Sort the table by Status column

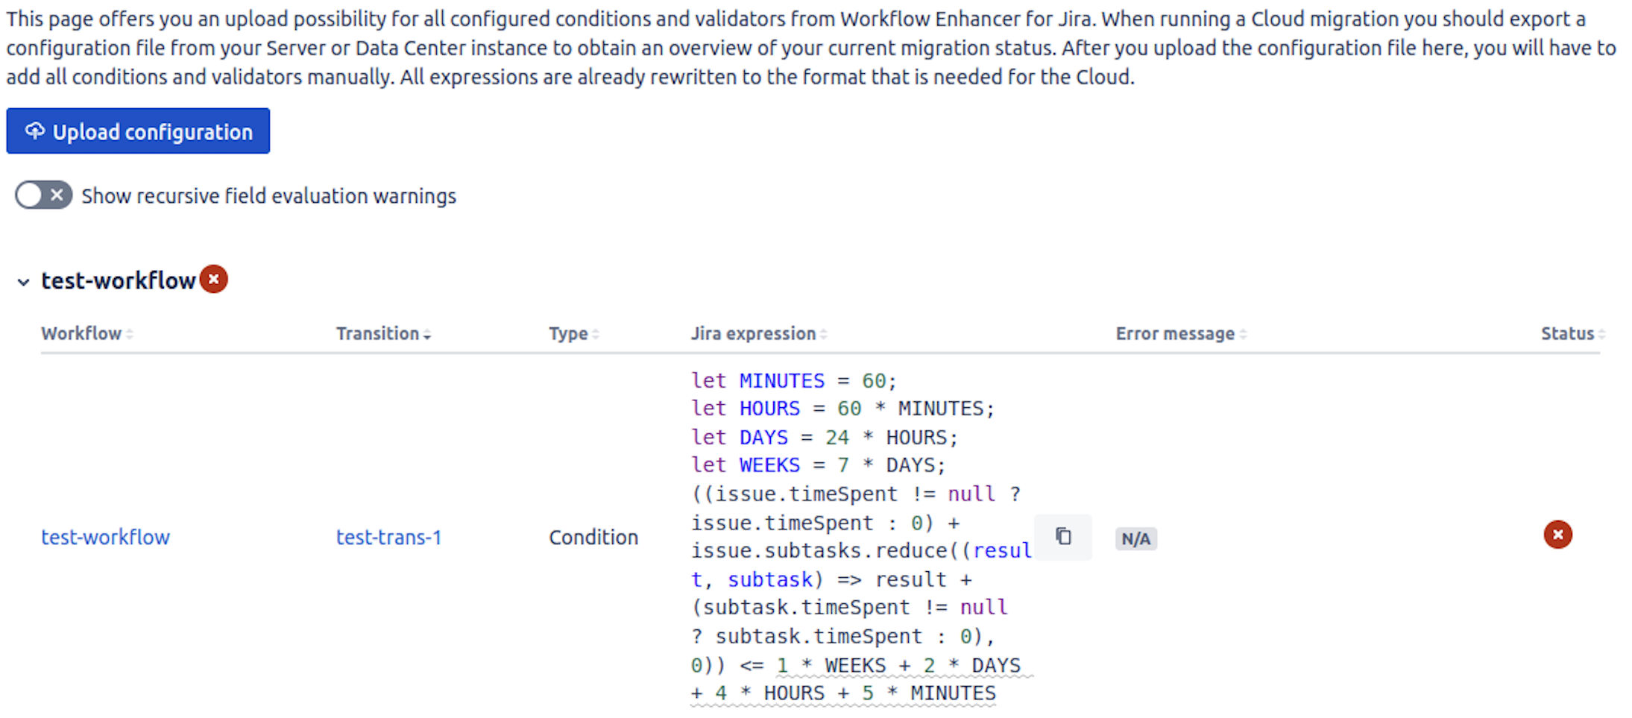pos(1573,333)
